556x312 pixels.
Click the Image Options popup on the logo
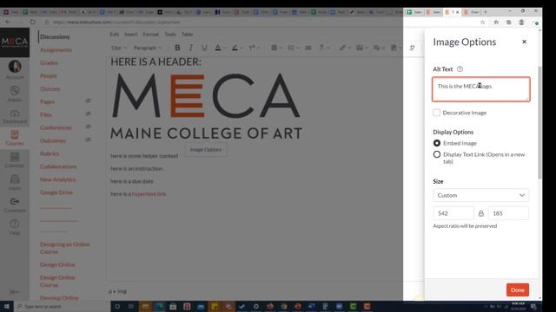[x=206, y=150]
